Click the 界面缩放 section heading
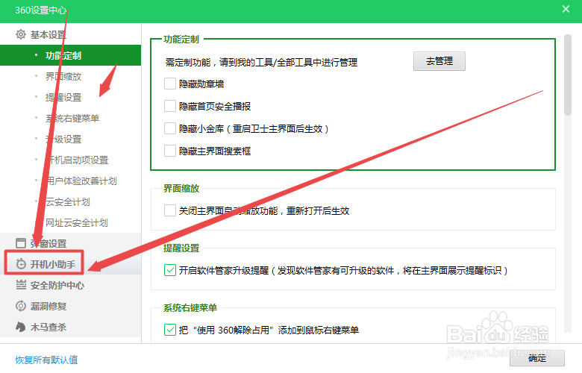Viewport: 582px width, 373px height. tap(181, 189)
